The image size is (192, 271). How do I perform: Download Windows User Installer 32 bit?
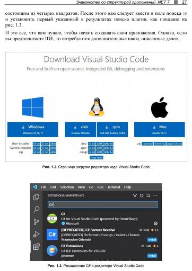click(x=45, y=143)
